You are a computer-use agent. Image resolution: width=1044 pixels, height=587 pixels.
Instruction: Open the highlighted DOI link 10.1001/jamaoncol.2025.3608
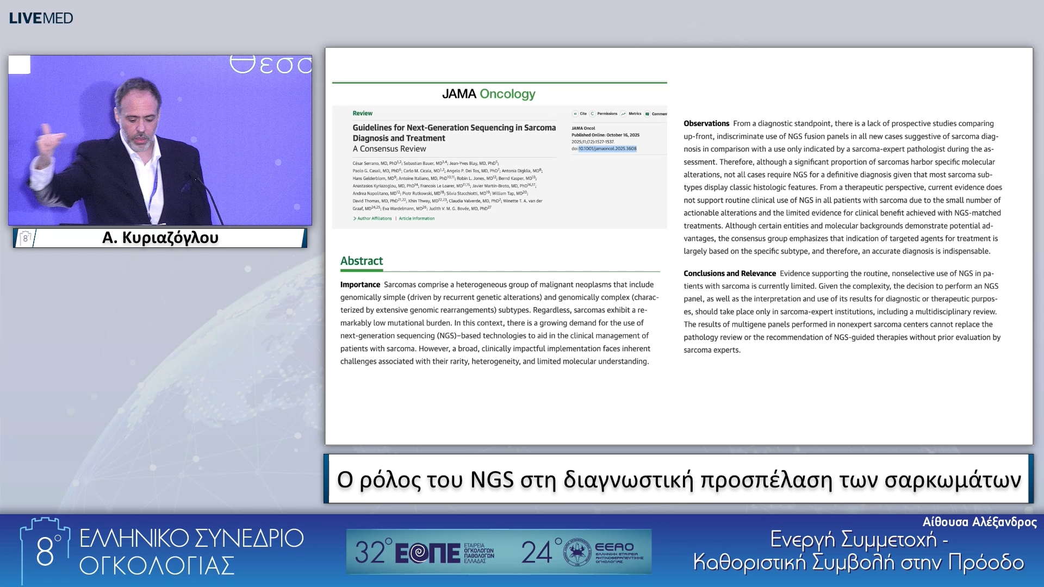point(607,148)
